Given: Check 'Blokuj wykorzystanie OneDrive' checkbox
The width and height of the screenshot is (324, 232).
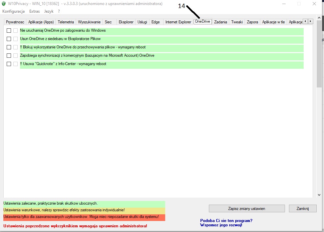Looking at the screenshot, I should (x=9, y=47).
